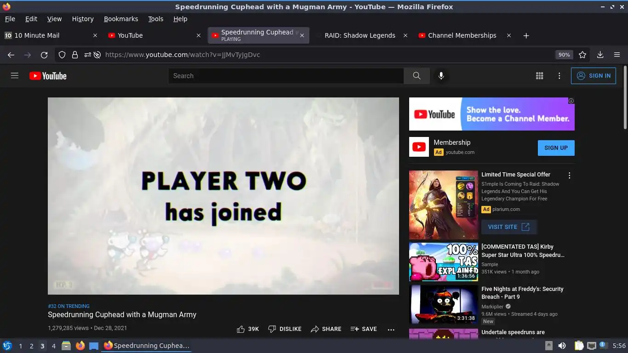
Task: Open more actions under the video
Action: pos(391,329)
